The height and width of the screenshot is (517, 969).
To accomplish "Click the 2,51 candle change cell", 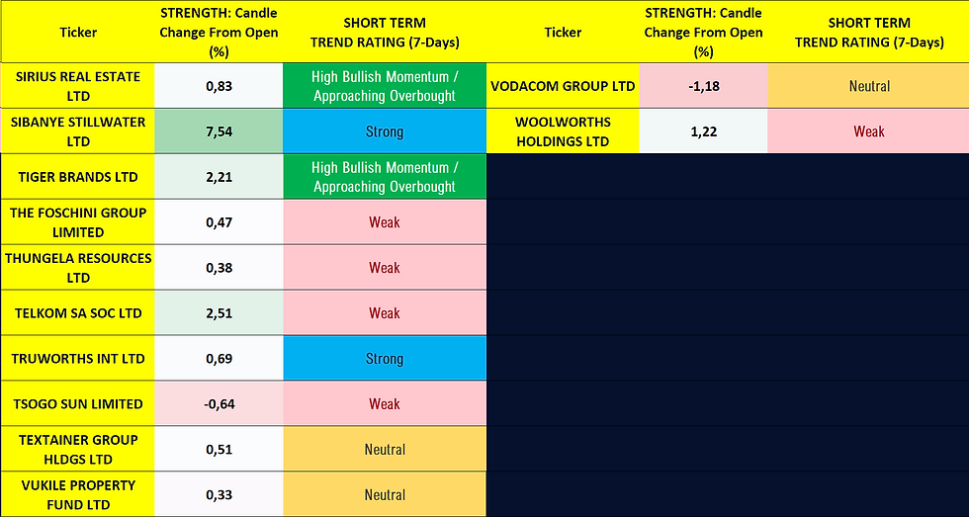I will coord(219,313).
